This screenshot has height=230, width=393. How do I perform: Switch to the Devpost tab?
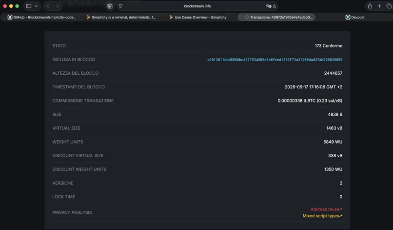[355, 17]
